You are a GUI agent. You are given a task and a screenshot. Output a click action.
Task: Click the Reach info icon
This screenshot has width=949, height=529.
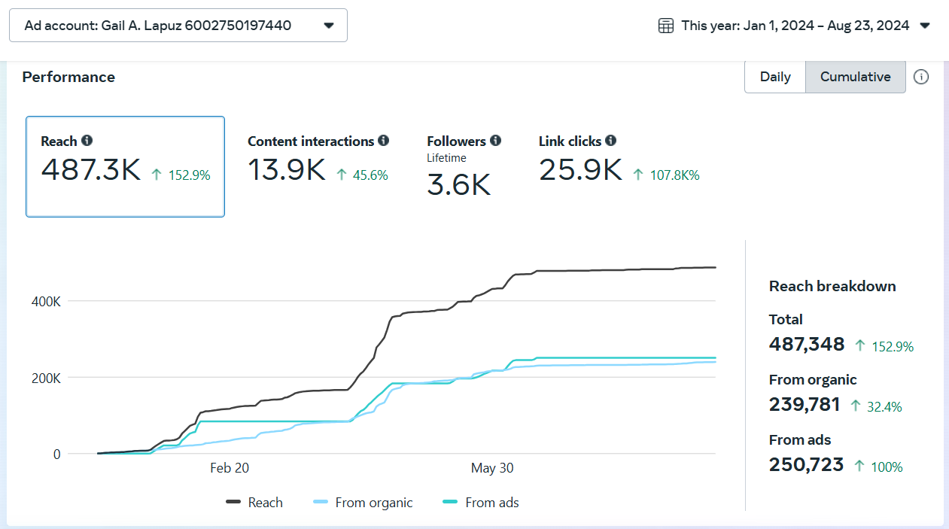coord(87,141)
